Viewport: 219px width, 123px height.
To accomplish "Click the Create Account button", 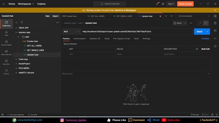I will tap(185, 4).
